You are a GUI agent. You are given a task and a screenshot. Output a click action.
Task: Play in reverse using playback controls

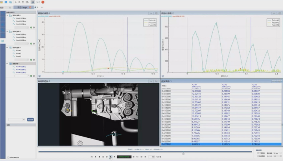point(99,157)
